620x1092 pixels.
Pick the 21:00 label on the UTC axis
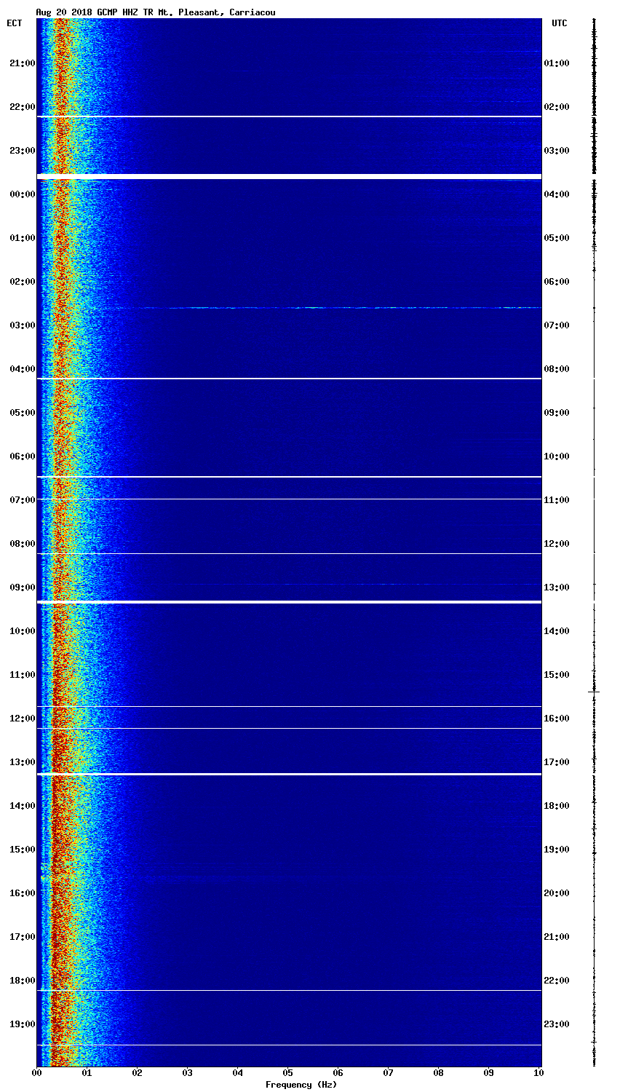point(557,937)
